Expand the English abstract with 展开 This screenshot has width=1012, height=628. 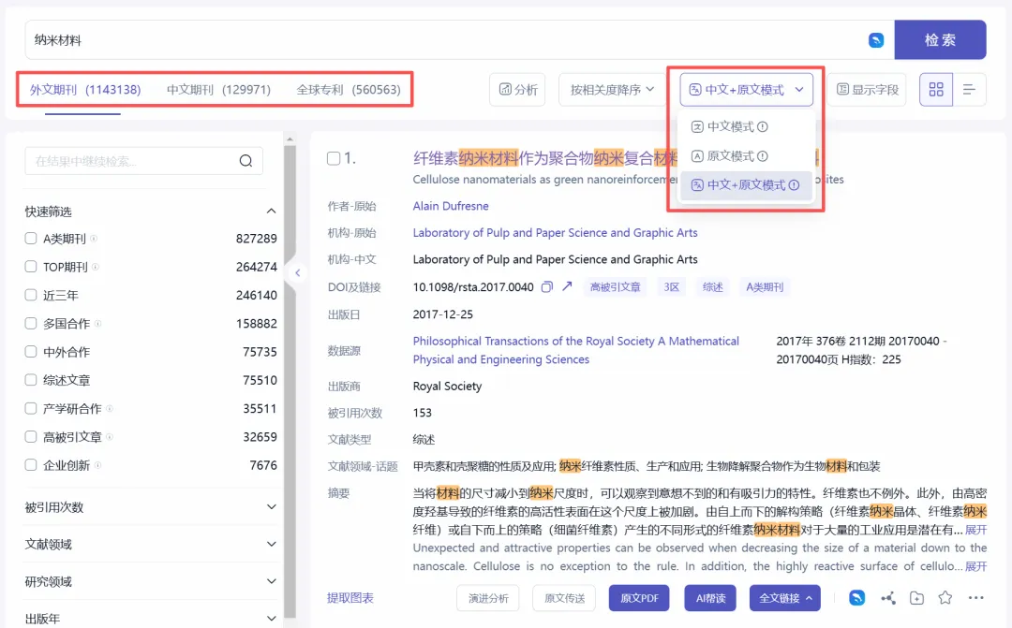tap(975, 566)
